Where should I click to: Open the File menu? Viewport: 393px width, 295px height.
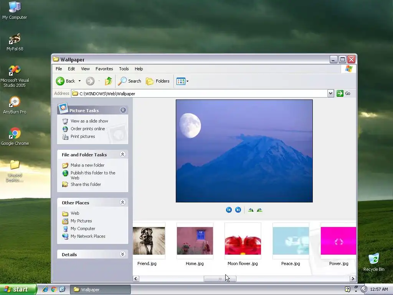click(x=59, y=69)
